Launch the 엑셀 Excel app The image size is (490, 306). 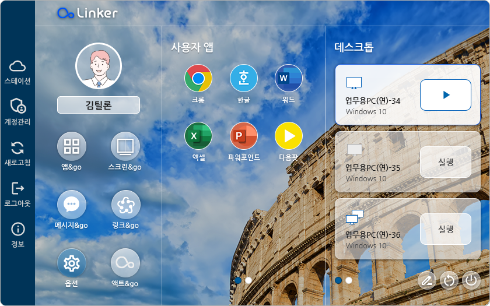[198, 136]
